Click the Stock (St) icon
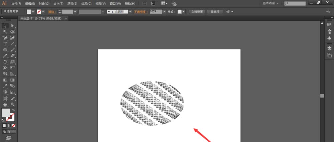The width and height of the screenshot is (334, 142). [153, 4]
